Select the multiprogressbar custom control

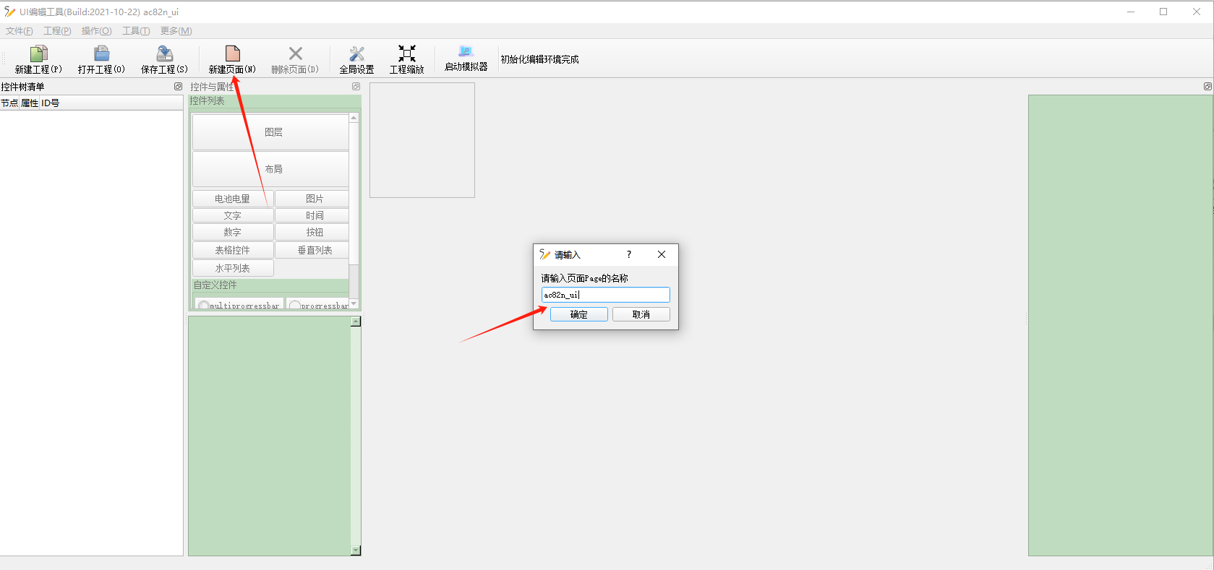coord(239,305)
